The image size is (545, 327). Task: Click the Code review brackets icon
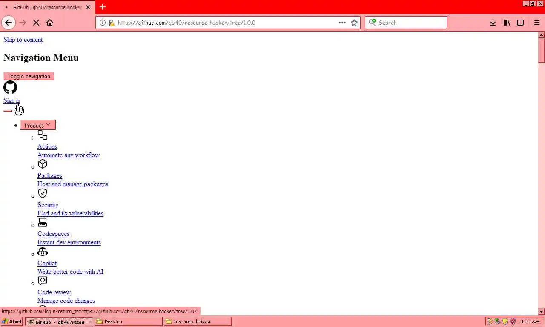(43, 281)
